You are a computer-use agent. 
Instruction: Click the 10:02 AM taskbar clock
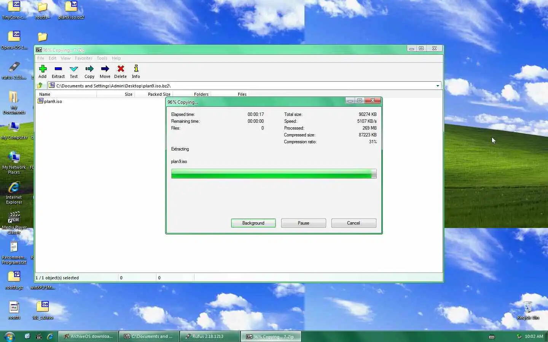534,336
